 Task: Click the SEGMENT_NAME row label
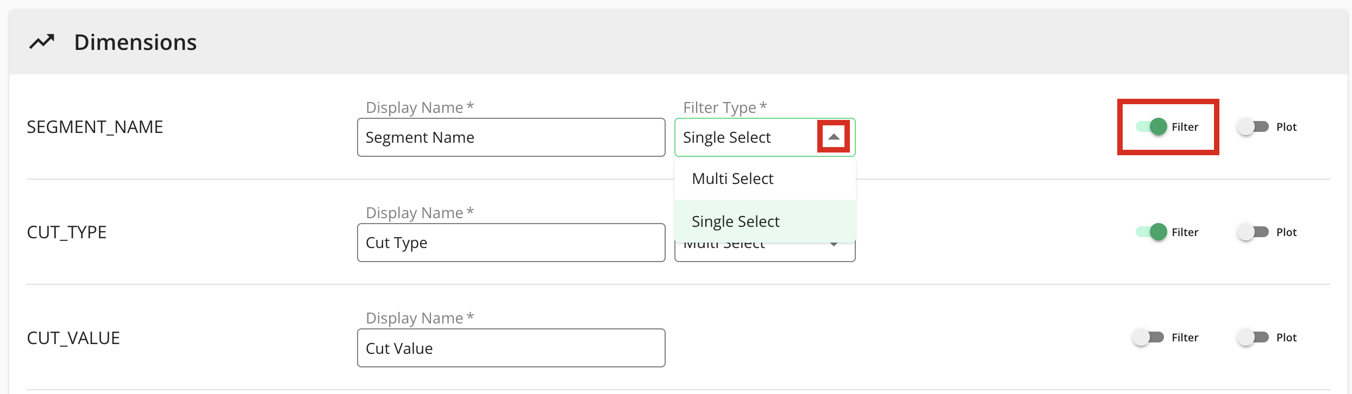tap(95, 127)
